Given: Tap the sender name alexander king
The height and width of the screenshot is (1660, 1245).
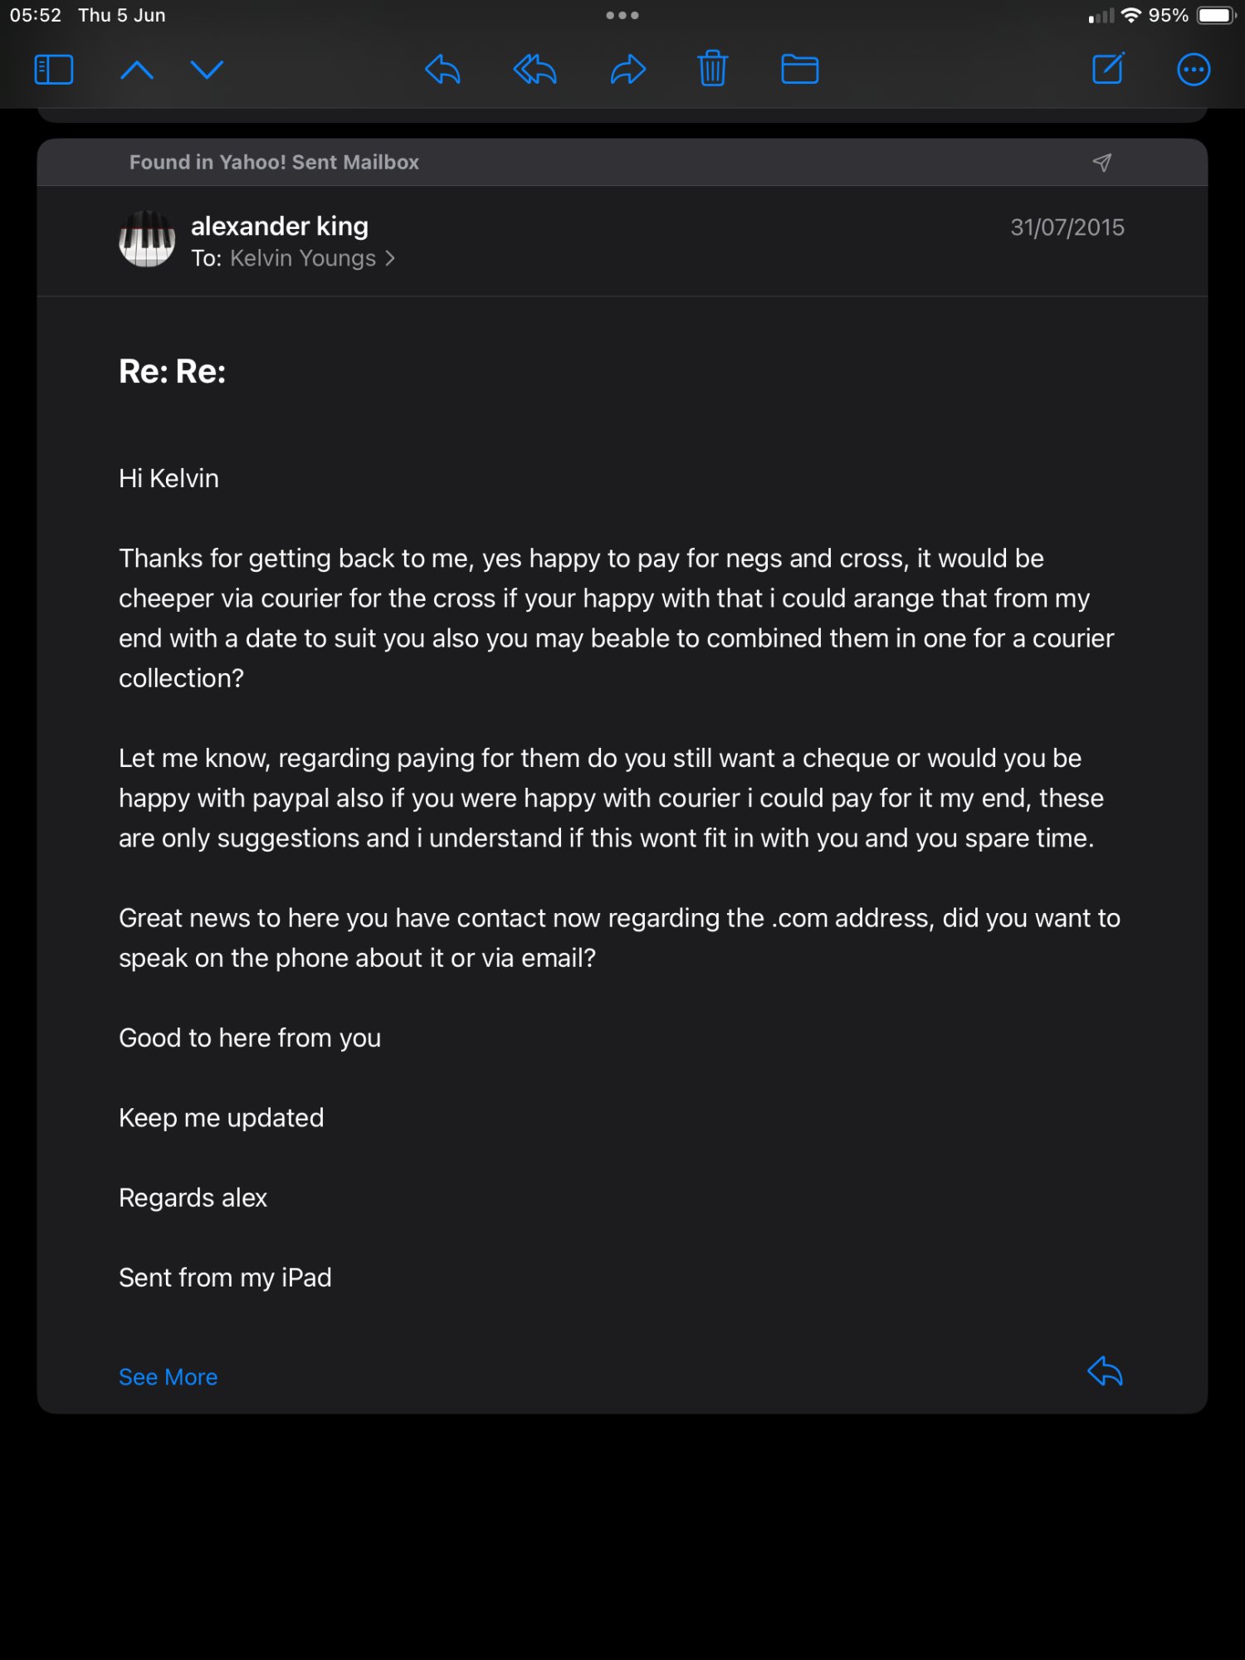Looking at the screenshot, I should tap(280, 226).
